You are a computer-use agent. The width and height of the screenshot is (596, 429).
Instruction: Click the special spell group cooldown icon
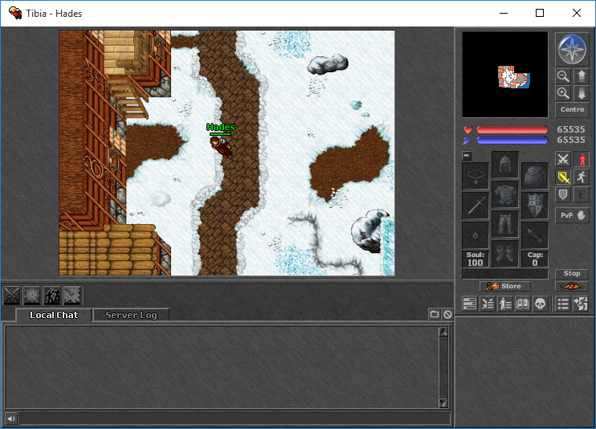pyautogui.click(x=71, y=295)
